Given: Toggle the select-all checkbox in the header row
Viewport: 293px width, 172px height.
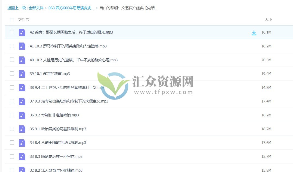Looking at the screenshot, I should 12,20.
